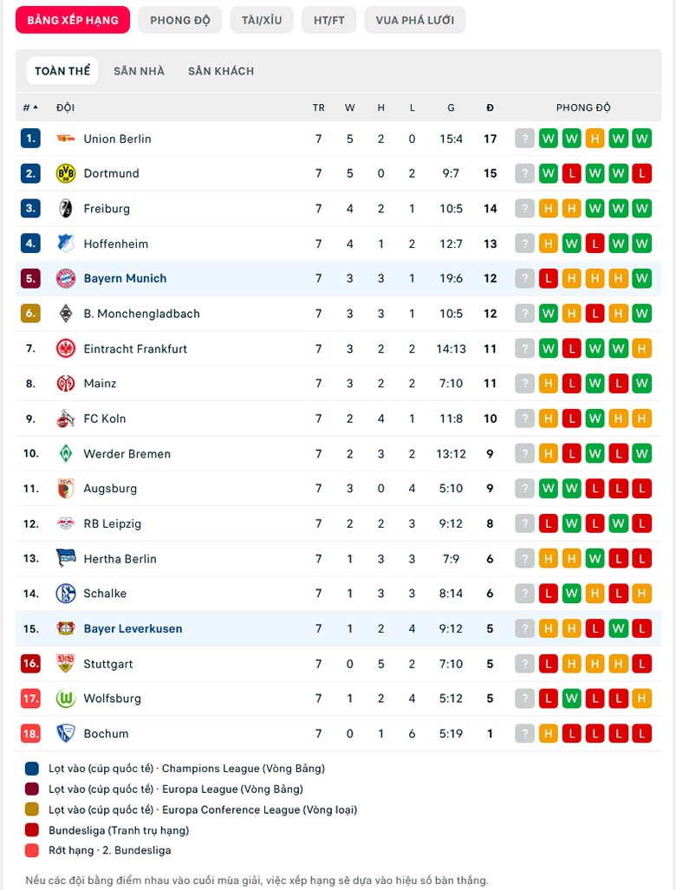
Task: Click the Werder Bremen green diamond logo
Action: 66,453
